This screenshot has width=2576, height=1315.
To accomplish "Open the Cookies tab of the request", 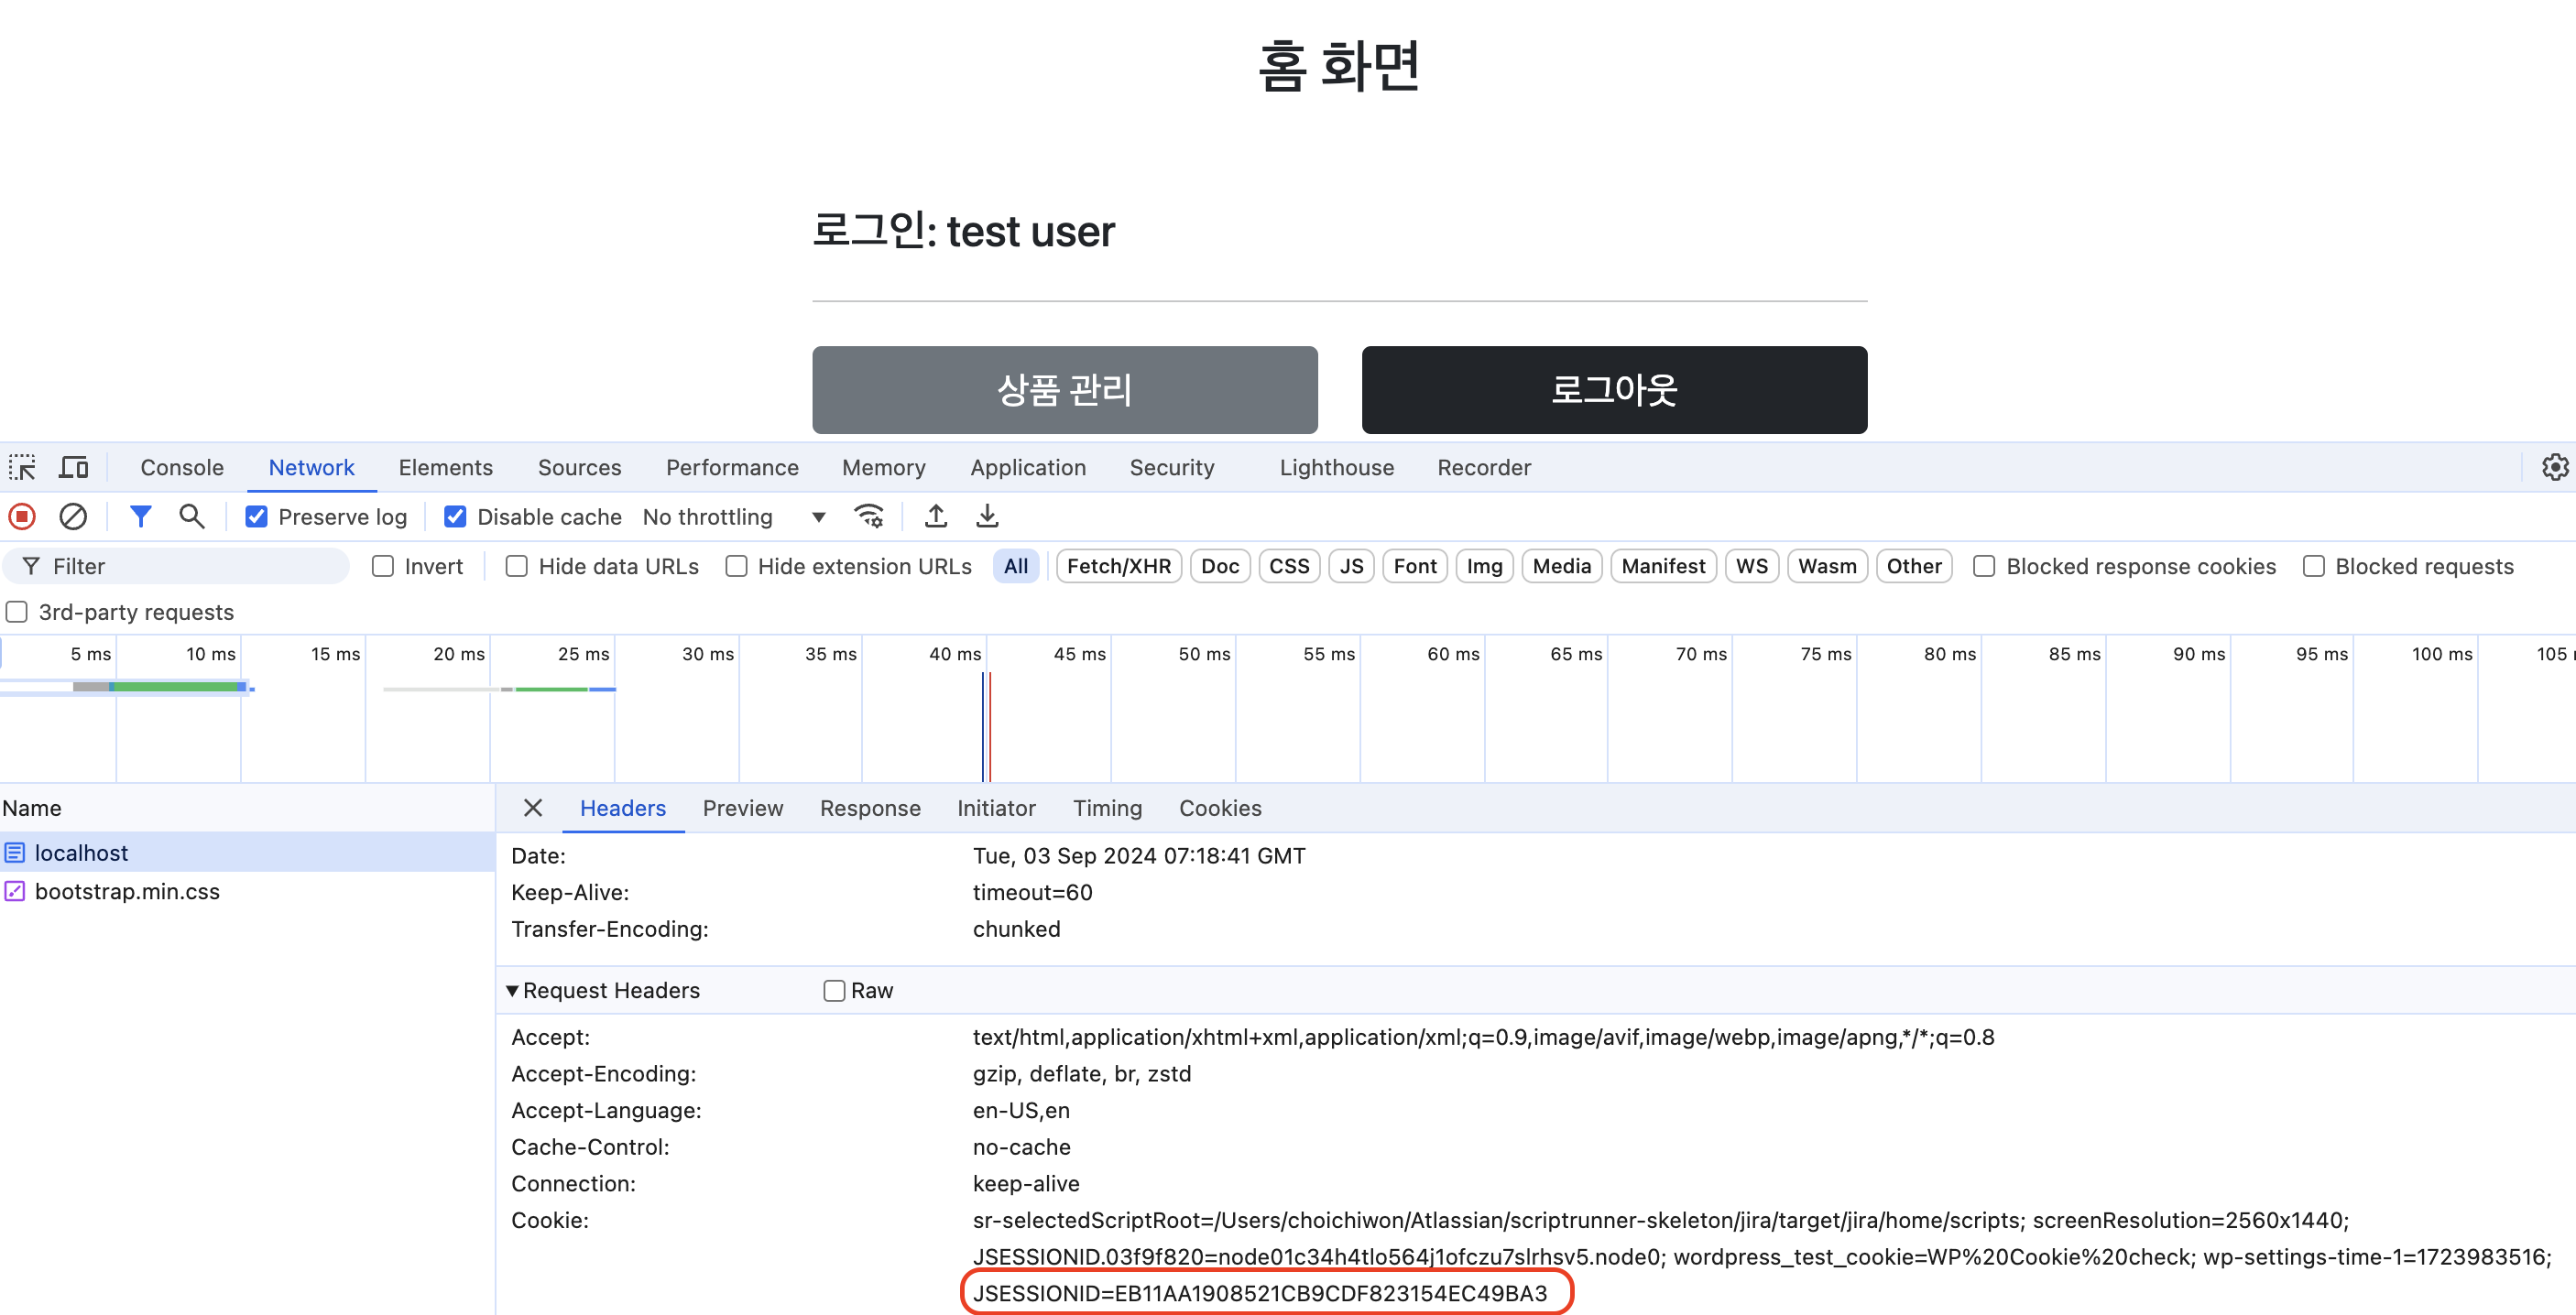I will [x=1219, y=808].
